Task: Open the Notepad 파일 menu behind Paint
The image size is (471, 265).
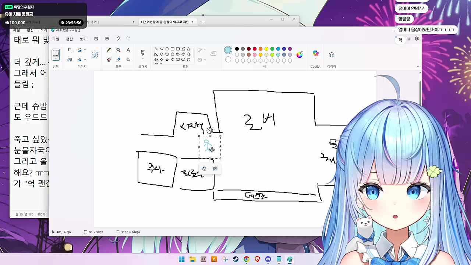Action: click(x=16, y=30)
